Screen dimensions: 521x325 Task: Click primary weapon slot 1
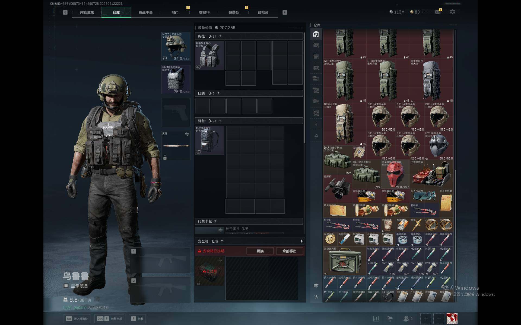pyautogui.click(x=160, y=260)
